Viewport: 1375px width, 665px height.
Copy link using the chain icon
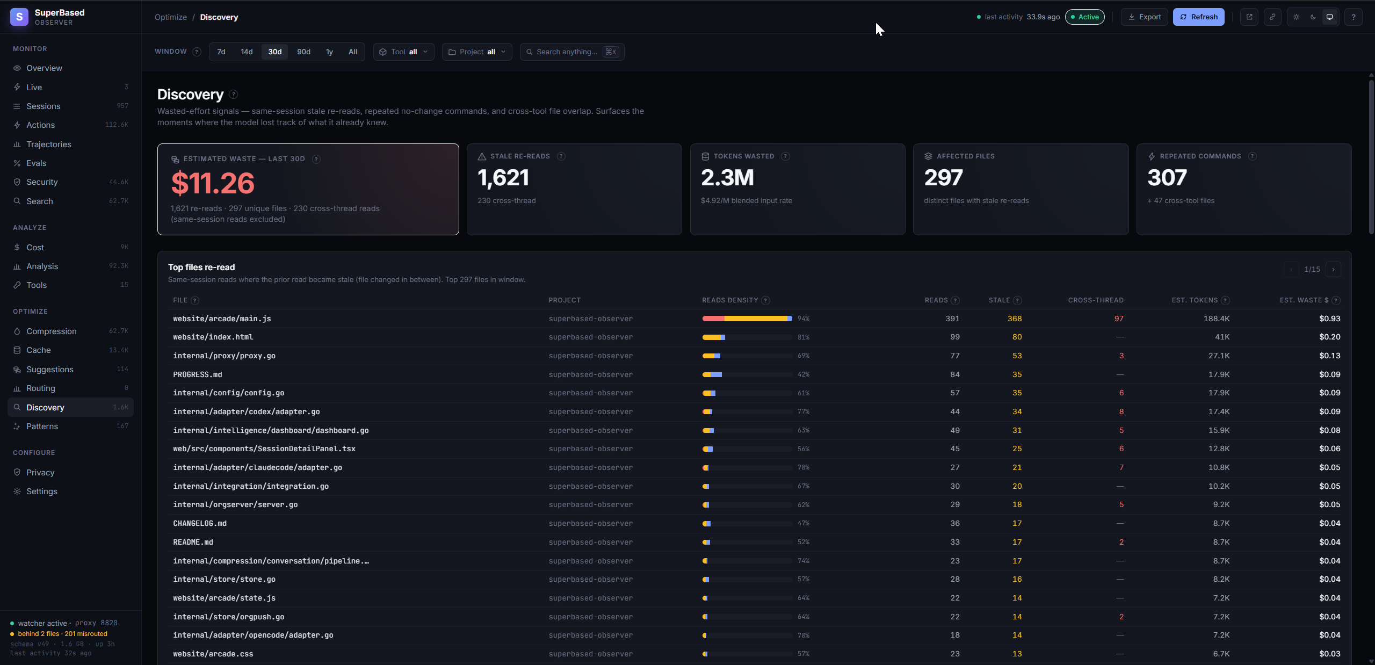click(1272, 17)
